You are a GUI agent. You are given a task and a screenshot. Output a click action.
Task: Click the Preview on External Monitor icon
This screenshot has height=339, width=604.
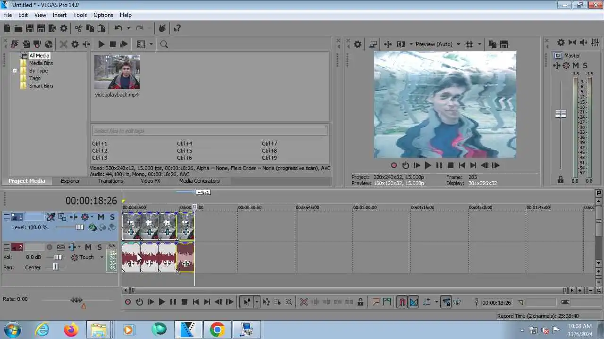coord(373,44)
